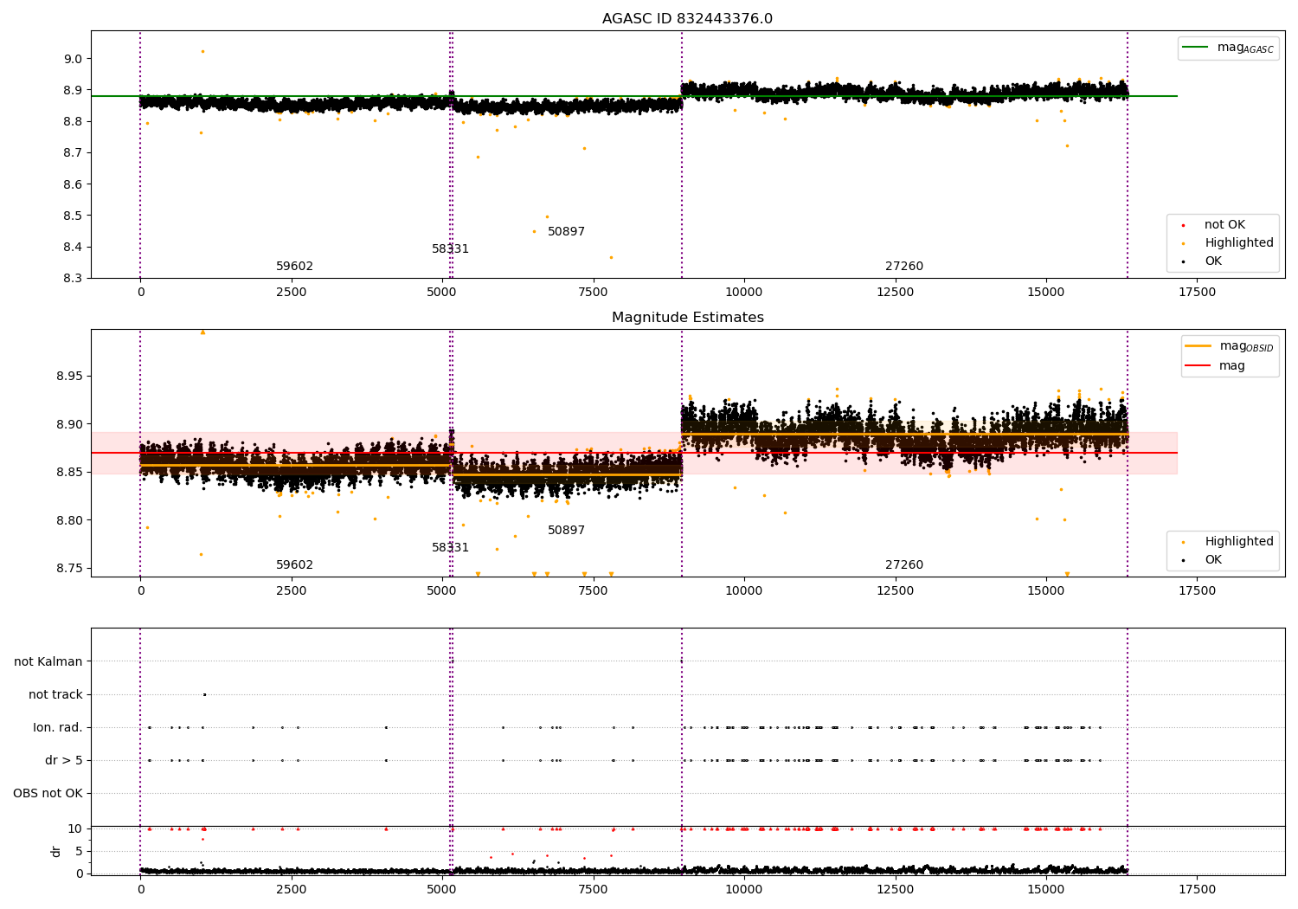This screenshot has height=909, width=1298.
Task: Click y-axis tick 8.9 on the AGASC plot
Action: tap(73, 91)
